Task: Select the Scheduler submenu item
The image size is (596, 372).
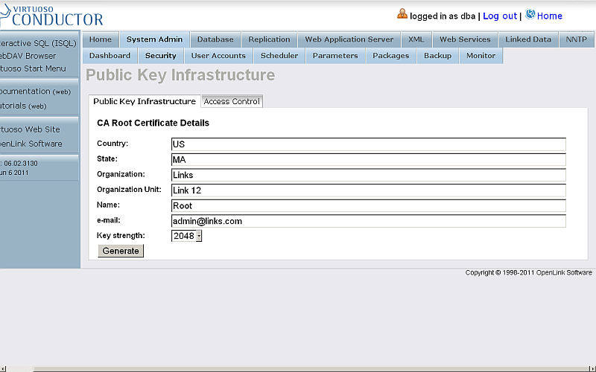Action: click(279, 56)
